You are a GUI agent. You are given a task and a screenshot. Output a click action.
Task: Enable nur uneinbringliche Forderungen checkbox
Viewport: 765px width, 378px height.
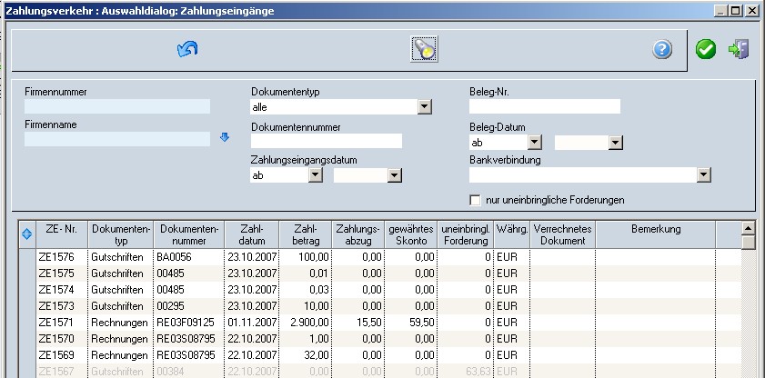[x=475, y=200]
